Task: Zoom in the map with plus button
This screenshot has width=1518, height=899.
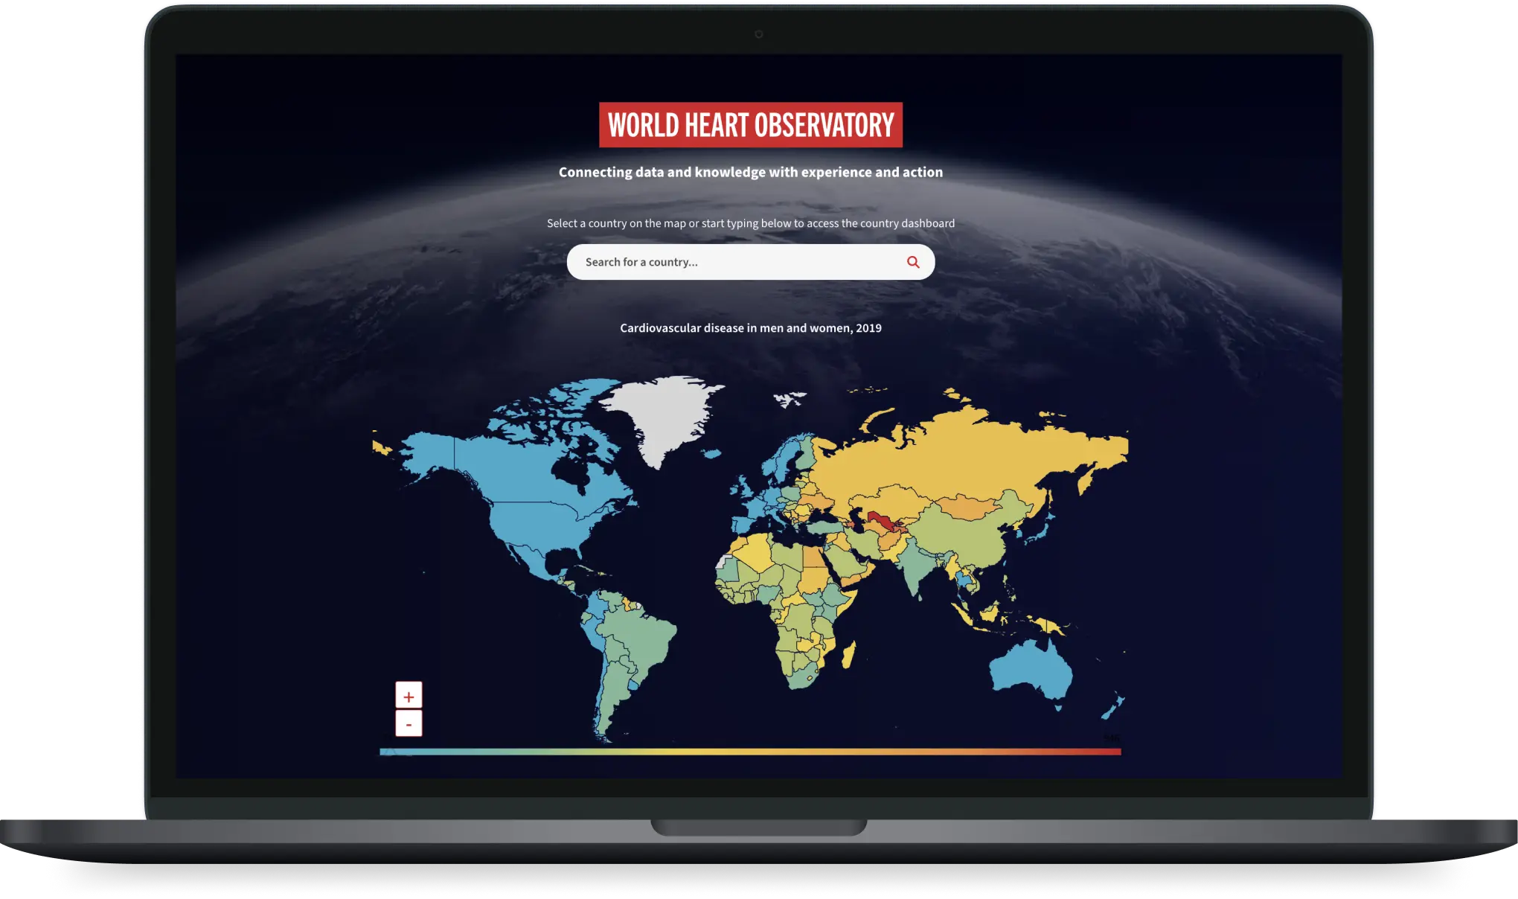Action: [409, 696]
